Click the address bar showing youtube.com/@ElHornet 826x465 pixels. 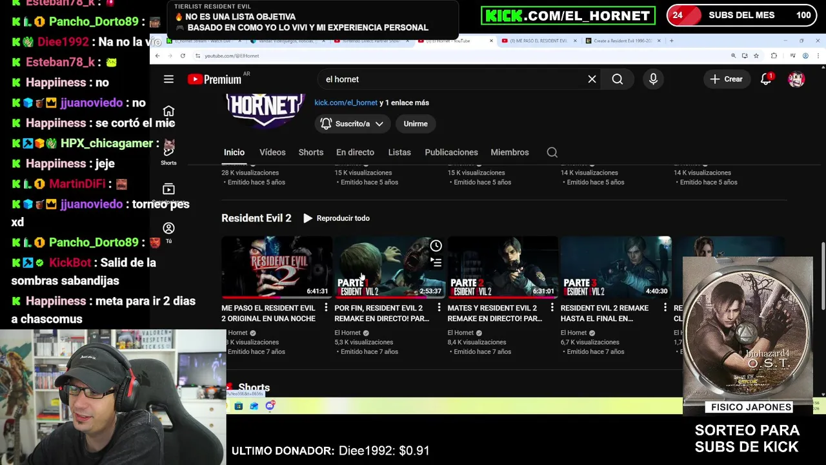click(232, 56)
